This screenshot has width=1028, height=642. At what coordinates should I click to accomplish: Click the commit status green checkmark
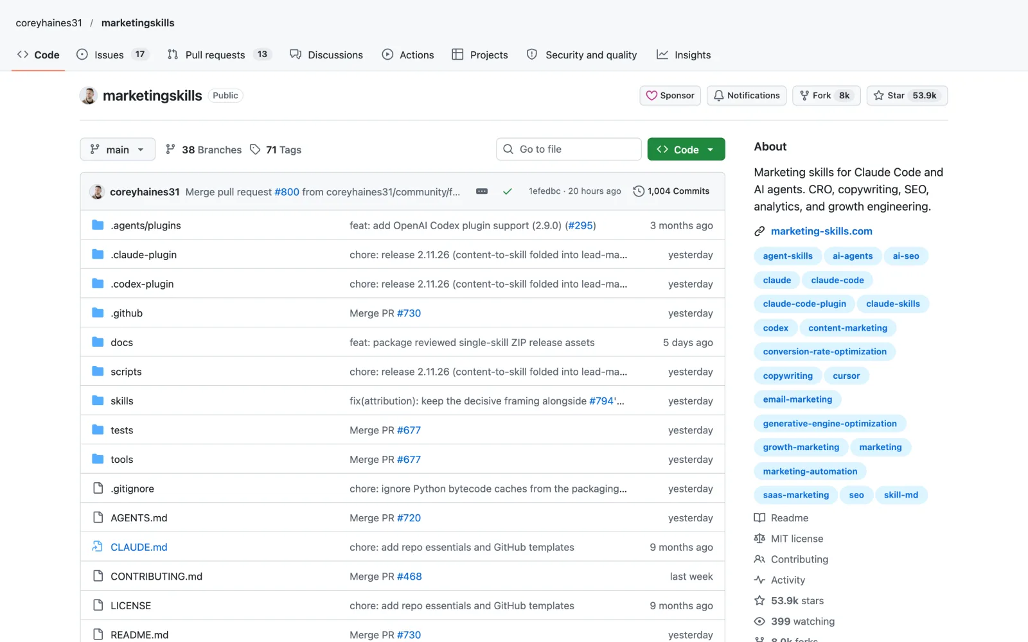tap(508, 191)
